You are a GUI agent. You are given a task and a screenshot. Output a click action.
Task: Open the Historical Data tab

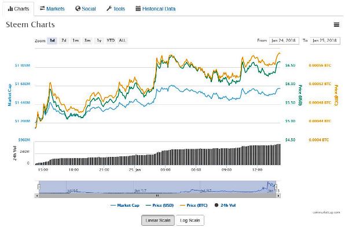[x=155, y=9]
